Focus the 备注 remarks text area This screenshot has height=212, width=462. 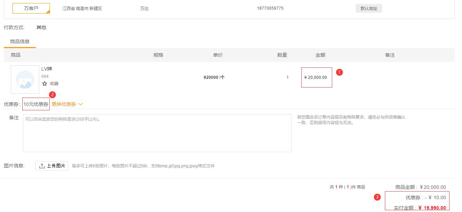tap(157, 133)
